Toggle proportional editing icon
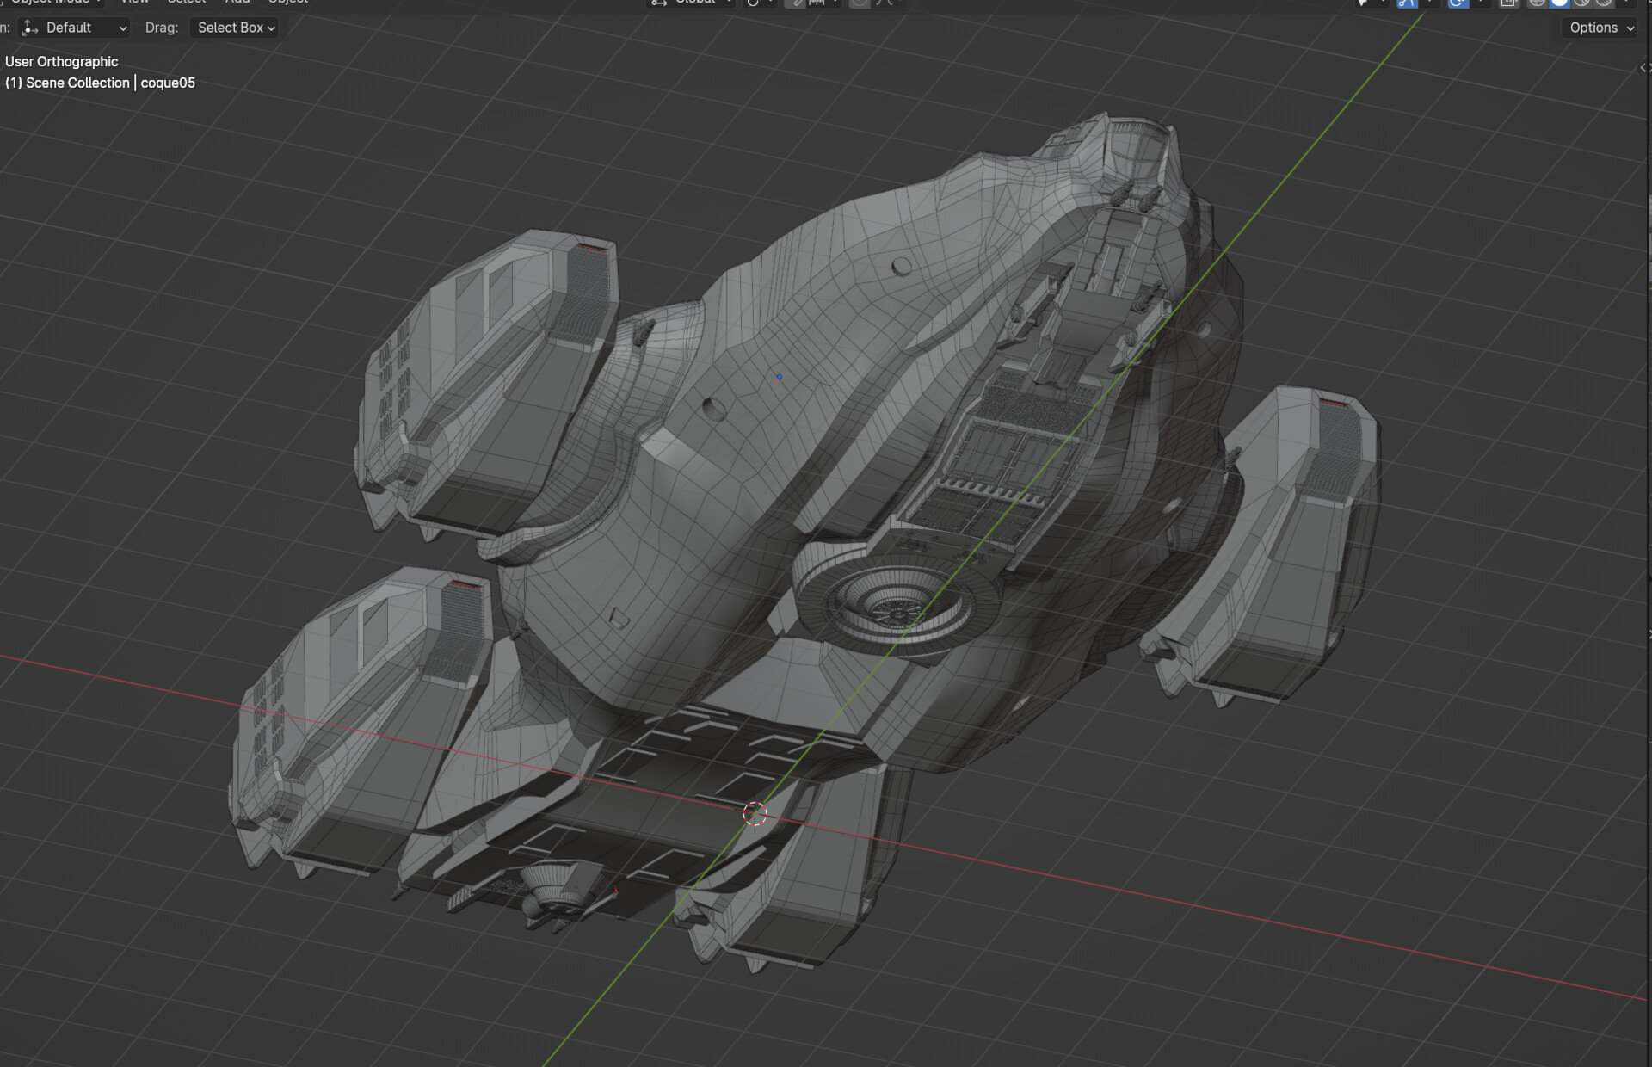This screenshot has height=1067, width=1652. pyautogui.click(x=859, y=3)
